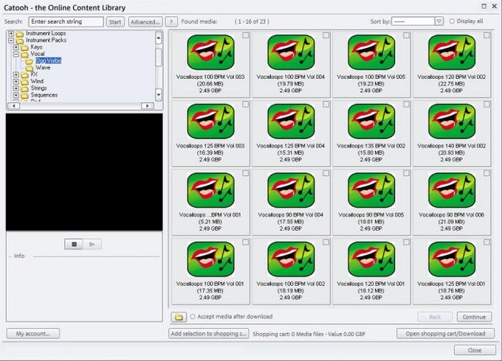
Task: Select the Vocalloops 100 BPM Vol 002 pack icon
Action: tap(291, 259)
